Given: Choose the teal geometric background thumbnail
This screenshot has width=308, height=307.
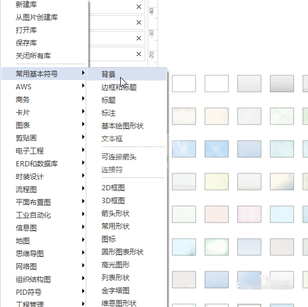Looking at the screenshot, I should pos(282,149).
